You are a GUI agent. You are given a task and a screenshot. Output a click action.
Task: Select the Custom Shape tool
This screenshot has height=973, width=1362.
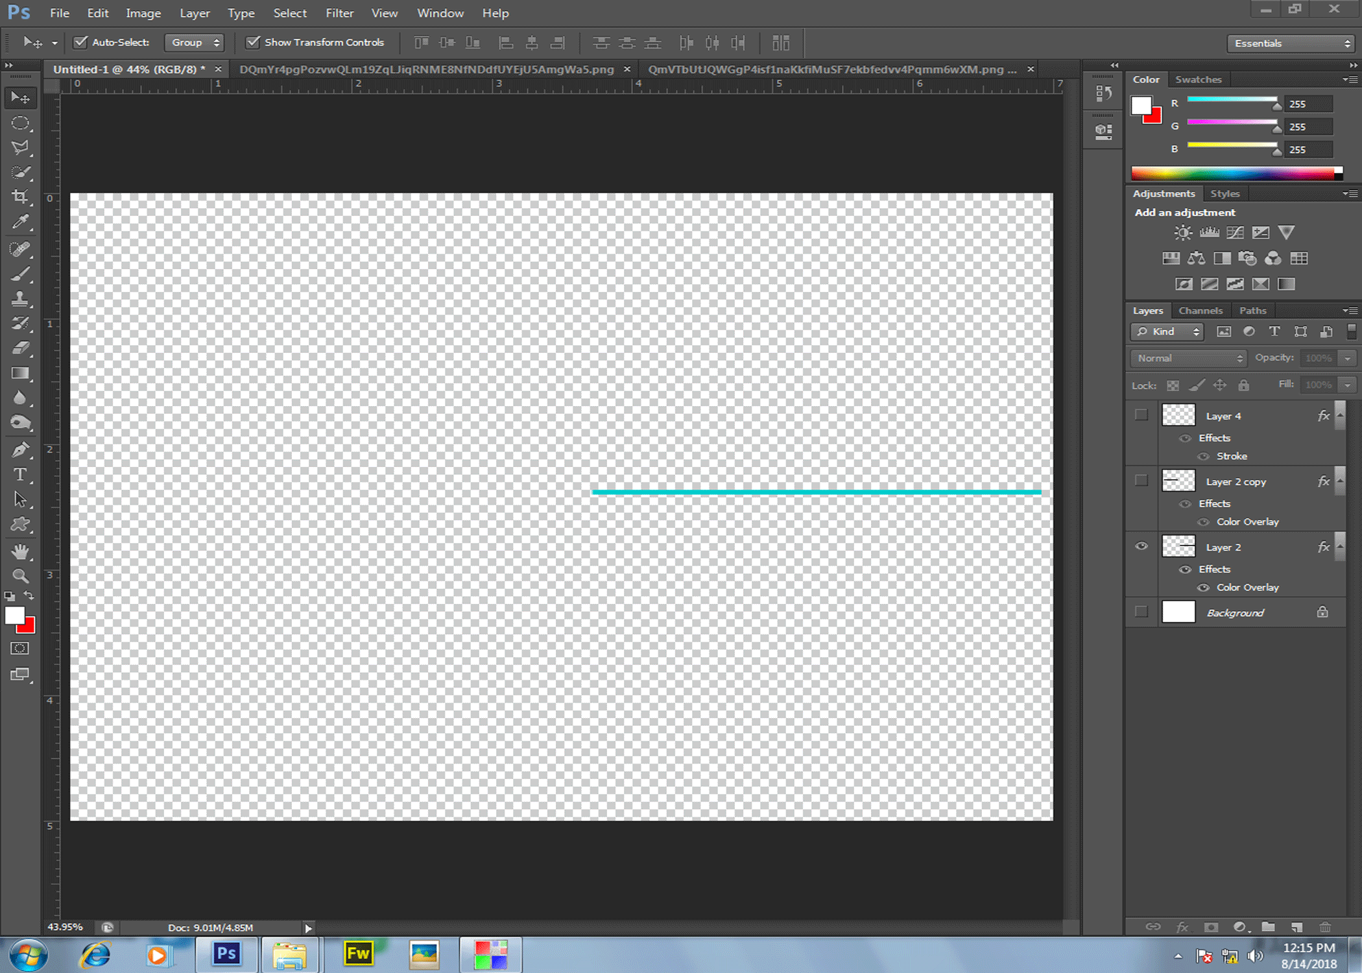click(x=20, y=524)
